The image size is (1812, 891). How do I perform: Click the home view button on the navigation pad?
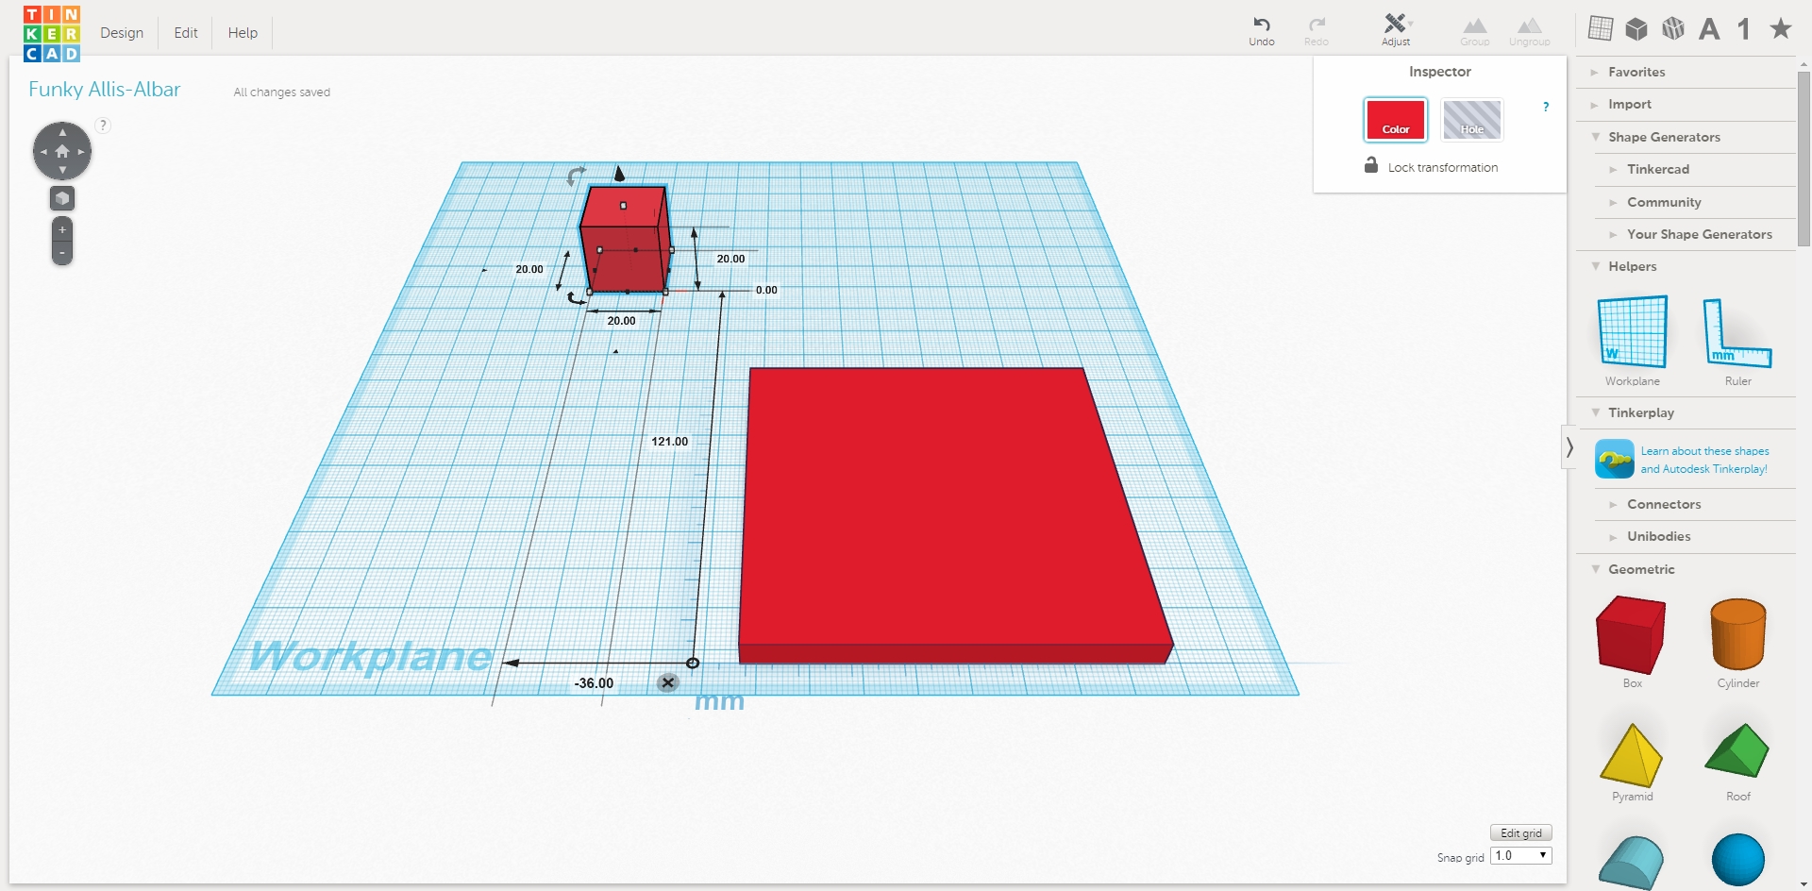(x=62, y=151)
